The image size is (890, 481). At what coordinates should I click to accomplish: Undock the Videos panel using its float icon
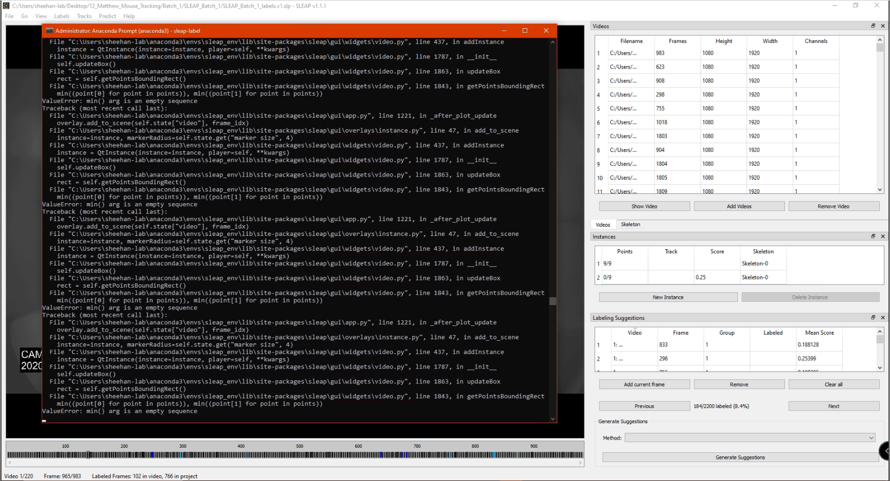click(x=874, y=26)
